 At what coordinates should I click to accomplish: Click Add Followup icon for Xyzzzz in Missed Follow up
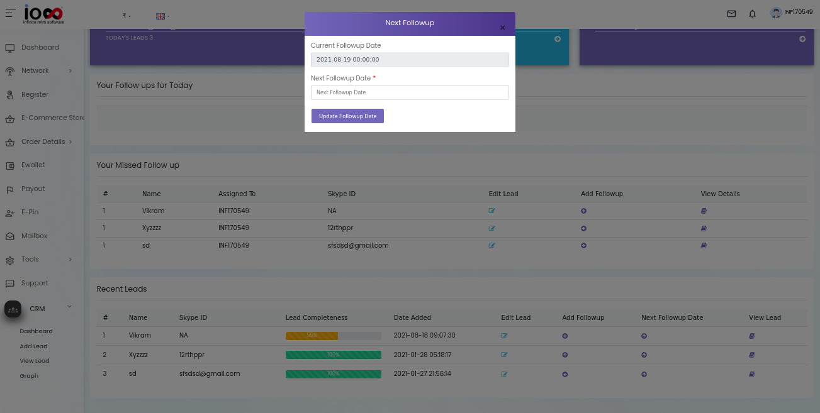coord(584,228)
